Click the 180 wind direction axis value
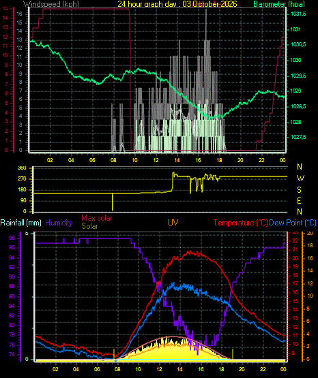The height and width of the screenshot is (378, 318). pos(23,190)
